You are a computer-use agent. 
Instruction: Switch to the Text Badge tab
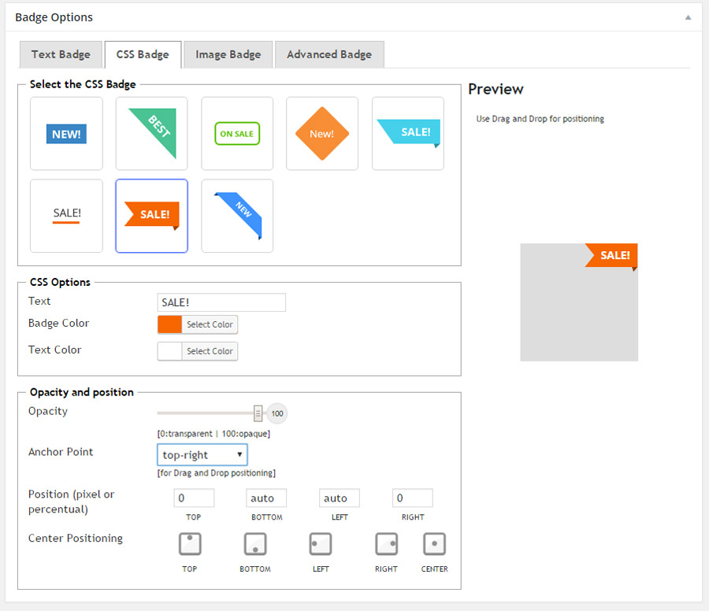[61, 54]
